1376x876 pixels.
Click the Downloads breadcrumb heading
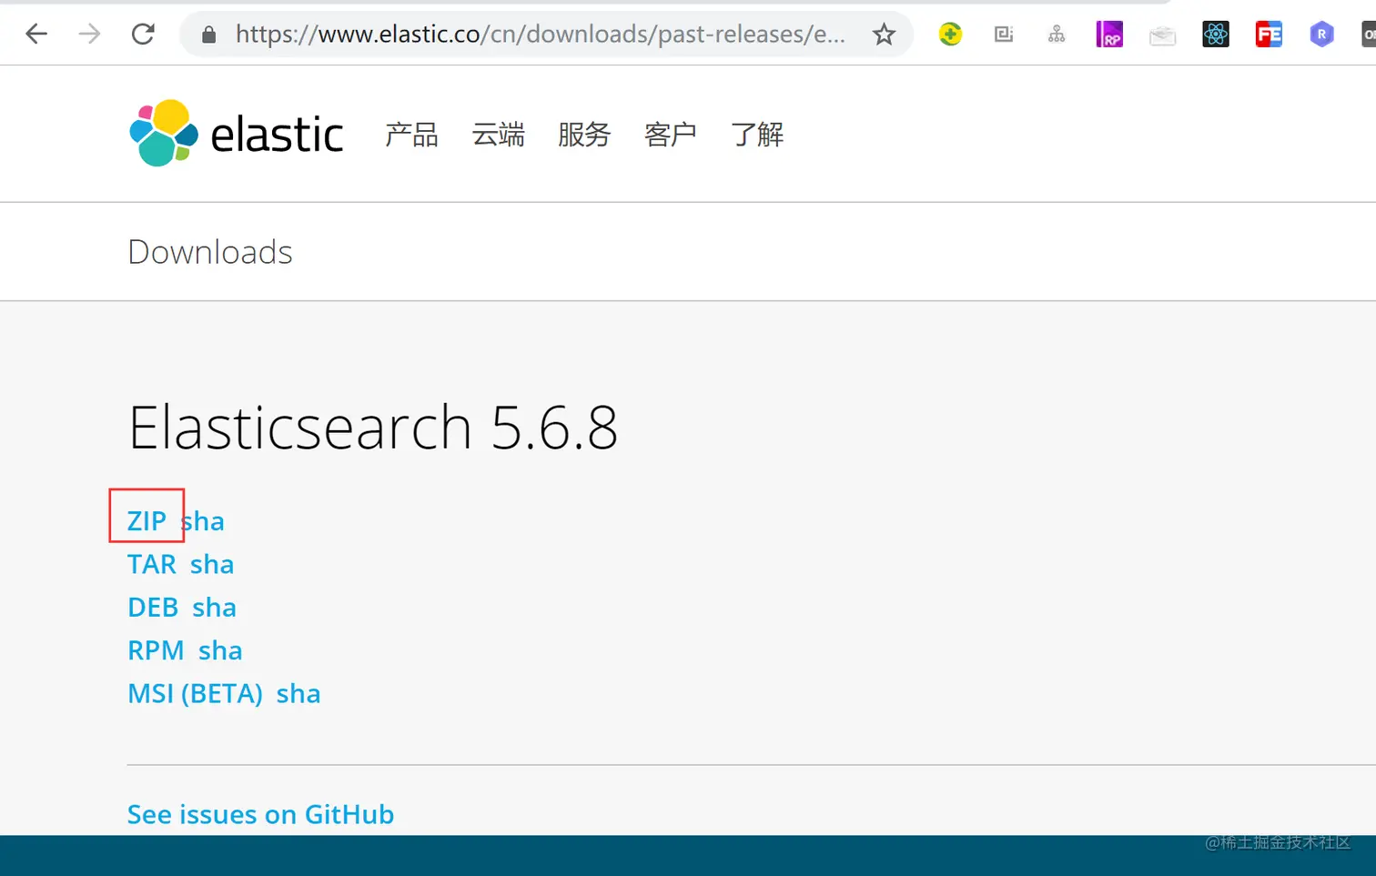(210, 252)
